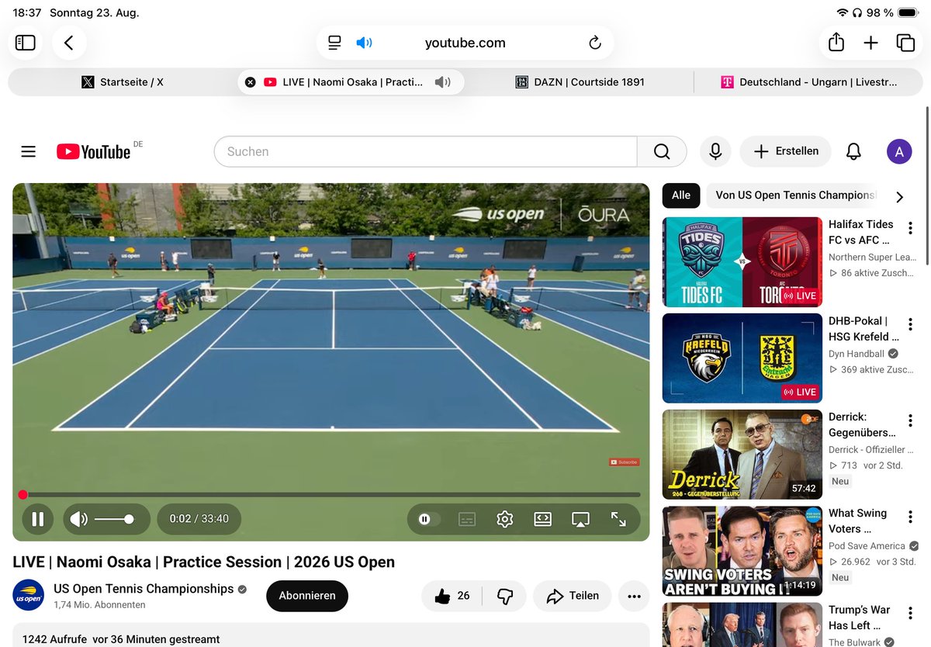
Task: Open Northern Super League channel link
Action: 872,257
